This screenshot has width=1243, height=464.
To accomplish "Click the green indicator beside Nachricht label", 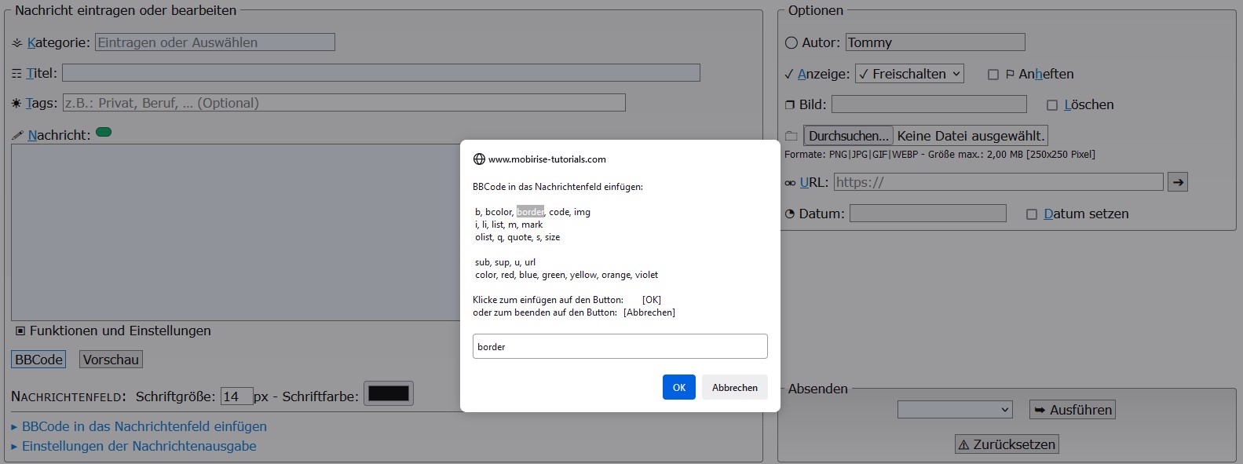I will pos(104,133).
